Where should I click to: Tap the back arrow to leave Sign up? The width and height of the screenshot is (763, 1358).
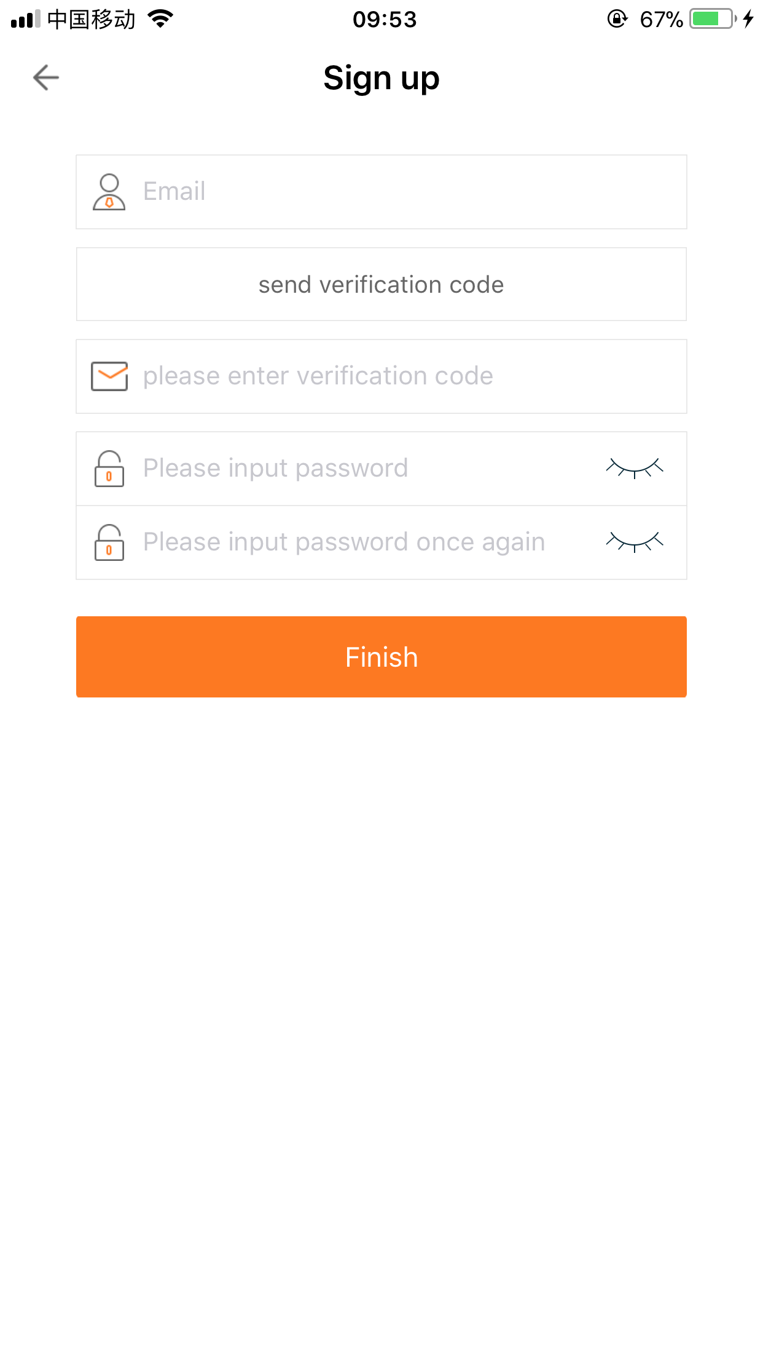[45, 77]
